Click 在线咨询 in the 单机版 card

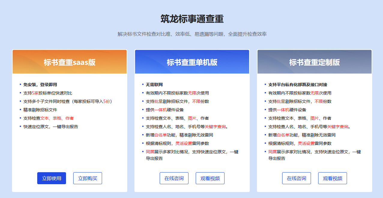pos(174,178)
